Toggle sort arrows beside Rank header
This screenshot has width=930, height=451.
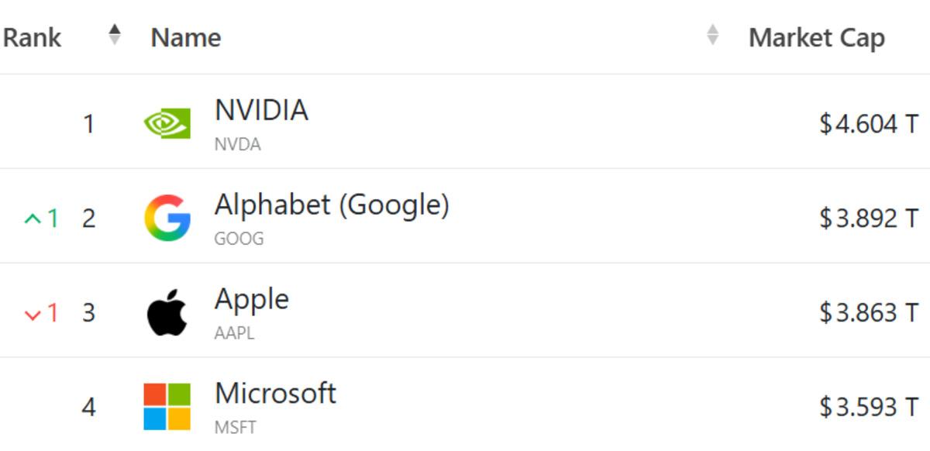pos(115,35)
